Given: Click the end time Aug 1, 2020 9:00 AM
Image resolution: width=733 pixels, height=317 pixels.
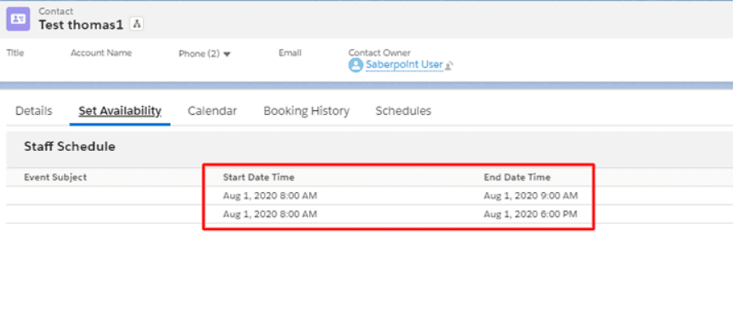Looking at the screenshot, I should pyautogui.click(x=531, y=195).
